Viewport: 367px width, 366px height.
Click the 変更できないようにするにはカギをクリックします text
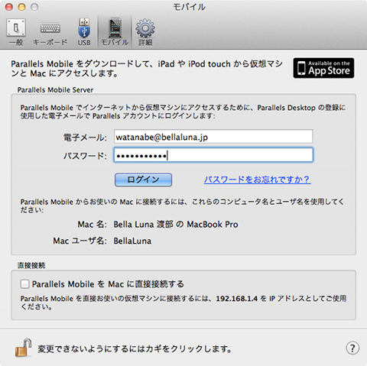pyautogui.click(x=135, y=349)
